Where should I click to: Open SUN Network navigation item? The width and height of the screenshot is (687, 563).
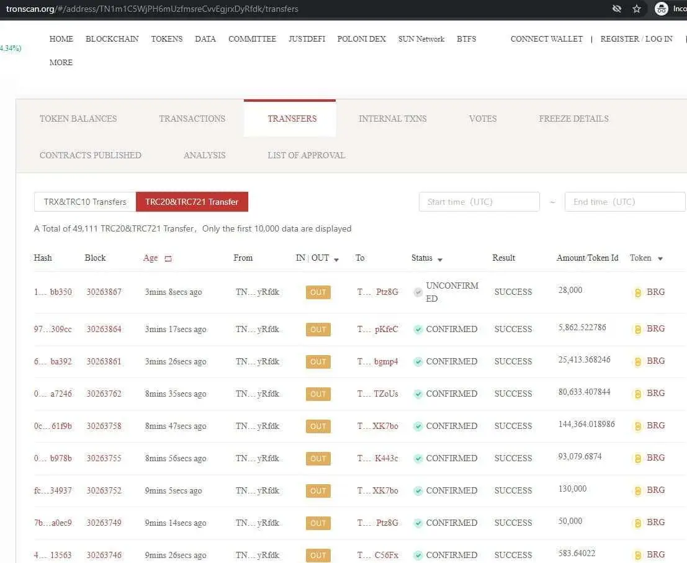click(x=421, y=38)
